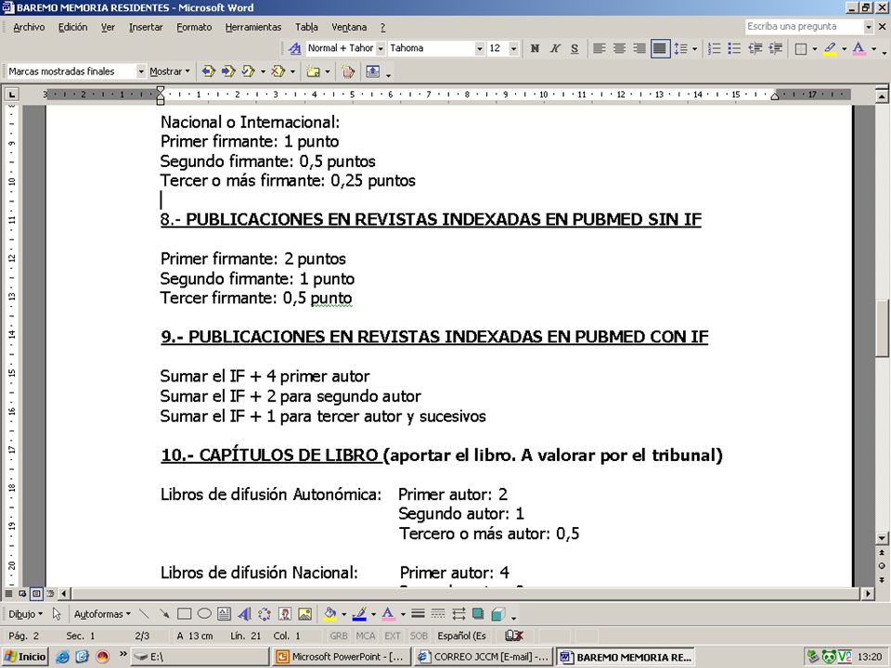Switch to Normal view button
The width and height of the screenshot is (891, 668).
tap(8, 594)
